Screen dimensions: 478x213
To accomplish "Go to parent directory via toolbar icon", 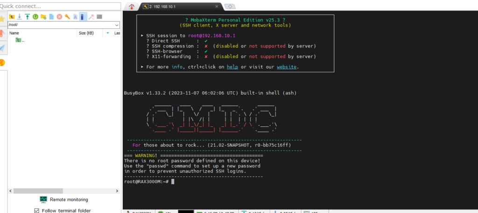I will pyautogui.click(x=12, y=17).
